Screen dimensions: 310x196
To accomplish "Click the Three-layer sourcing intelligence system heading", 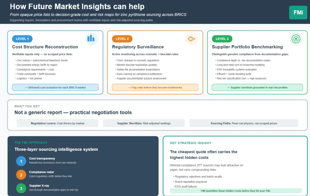I will 56,149.
